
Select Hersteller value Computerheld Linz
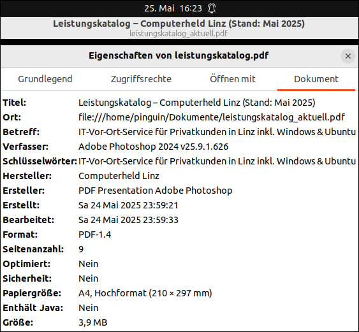tap(119, 176)
